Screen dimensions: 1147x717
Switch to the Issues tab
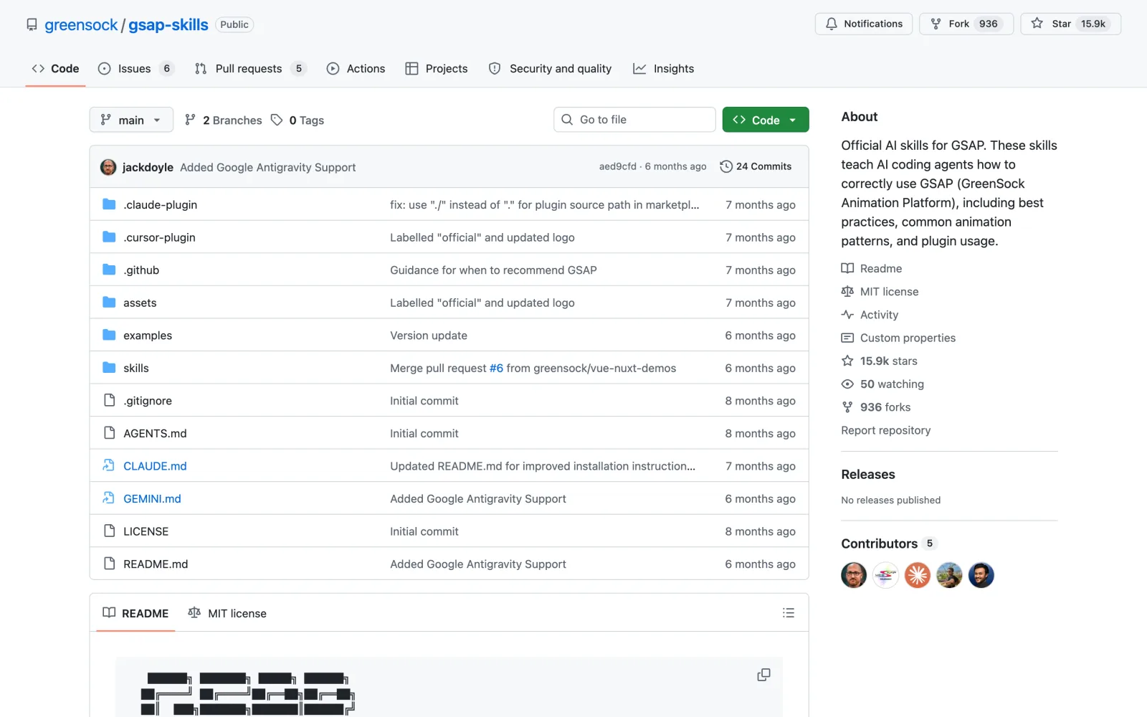coord(135,69)
